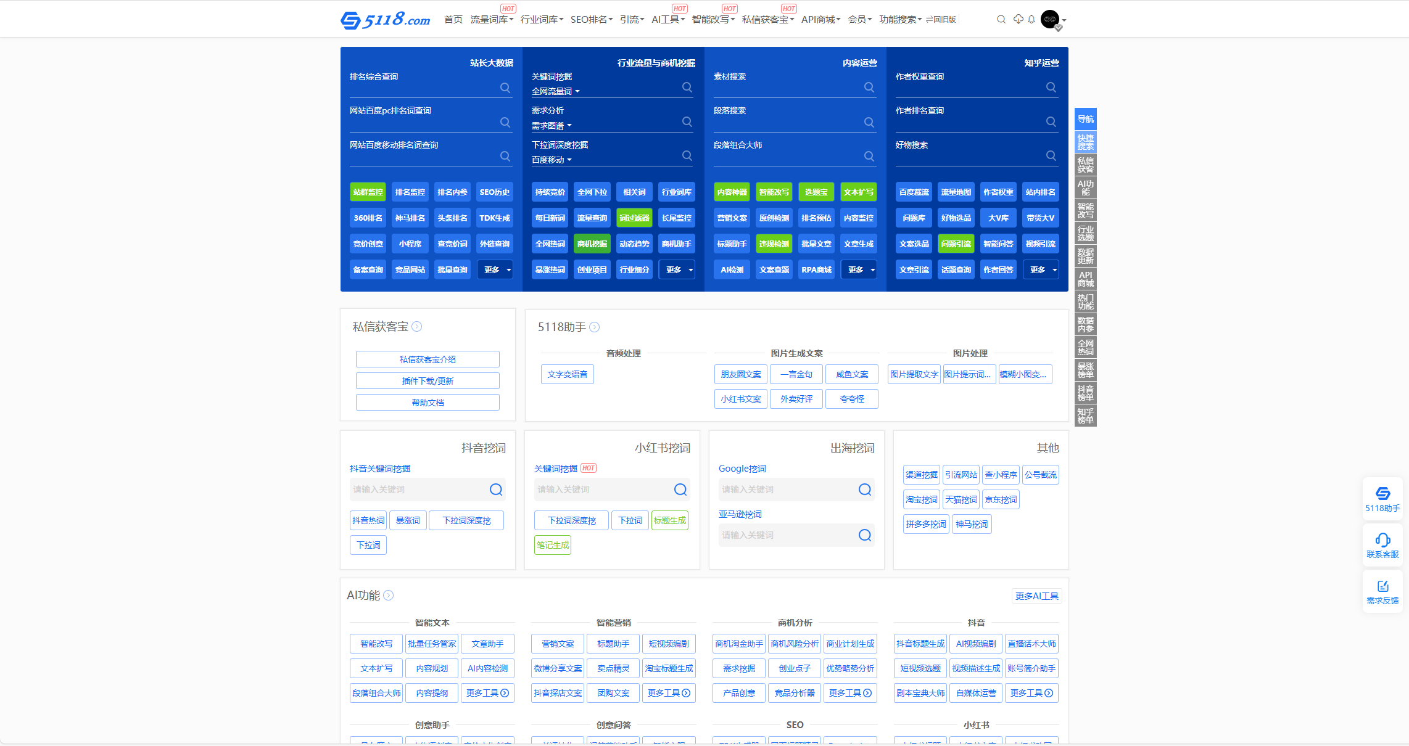
Task: Click the 需求反馈 feedback icon
Action: pyautogui.click(x=1382, y=586)
